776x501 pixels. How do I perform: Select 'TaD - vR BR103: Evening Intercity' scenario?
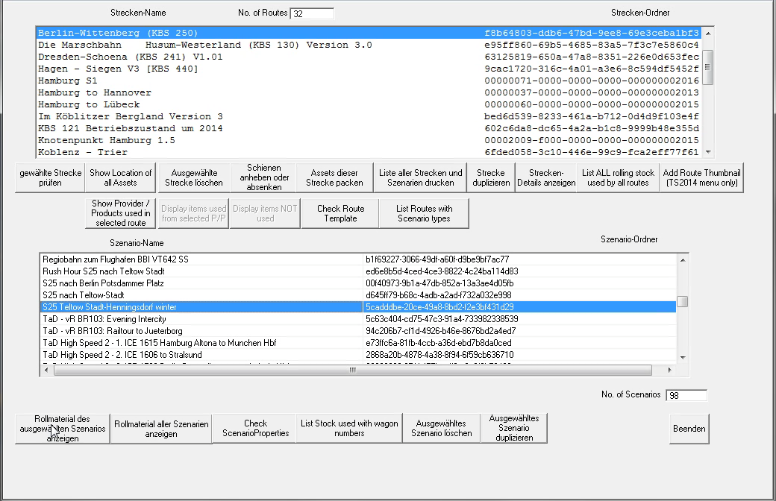[104, 319]
